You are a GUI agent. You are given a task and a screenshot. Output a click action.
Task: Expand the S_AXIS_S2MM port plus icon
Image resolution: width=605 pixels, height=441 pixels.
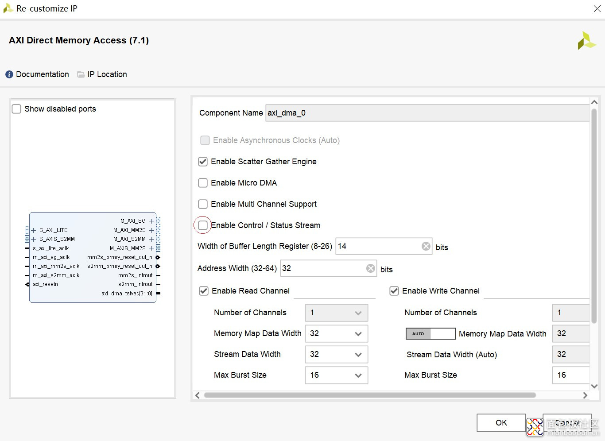pos(34,239)
